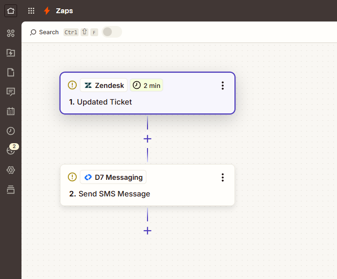
Task: Open the status icon with badge 2
Action: coord(12,149)
